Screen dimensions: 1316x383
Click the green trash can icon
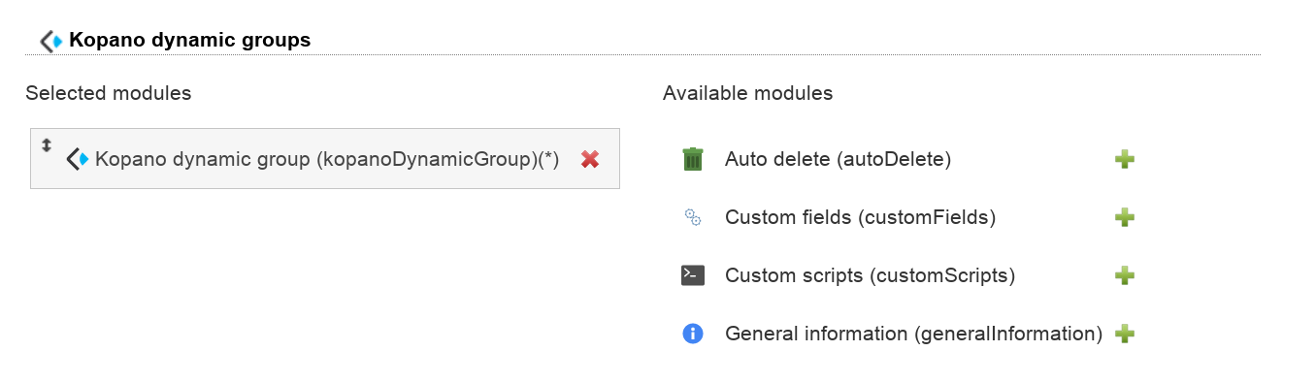tap(692, 159)
